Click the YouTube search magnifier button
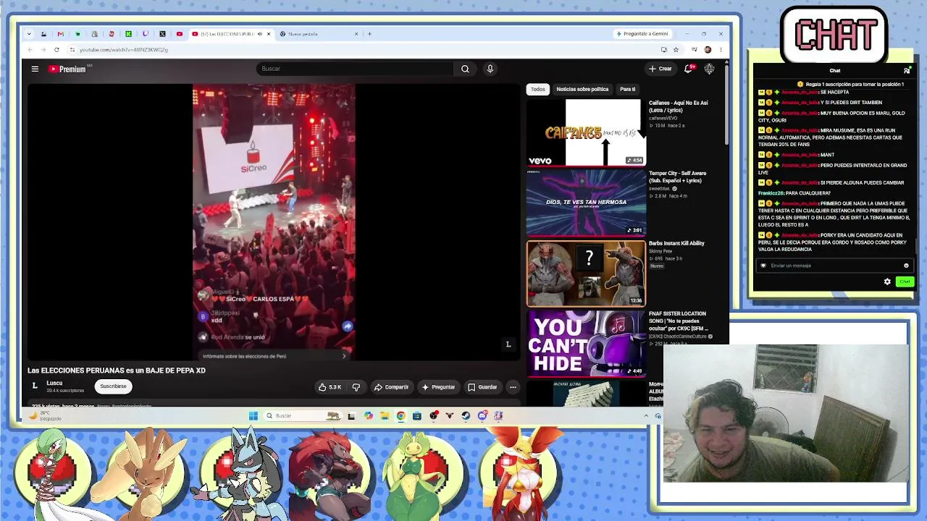927x521 pixels. 465,69
